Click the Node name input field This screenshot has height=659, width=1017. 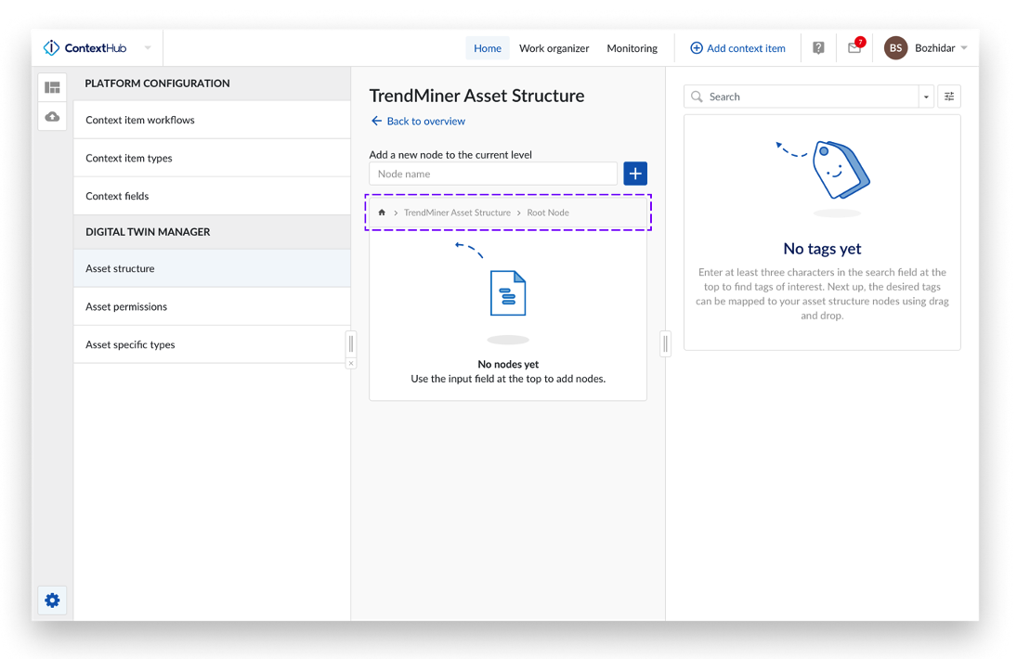pos(492,174)
